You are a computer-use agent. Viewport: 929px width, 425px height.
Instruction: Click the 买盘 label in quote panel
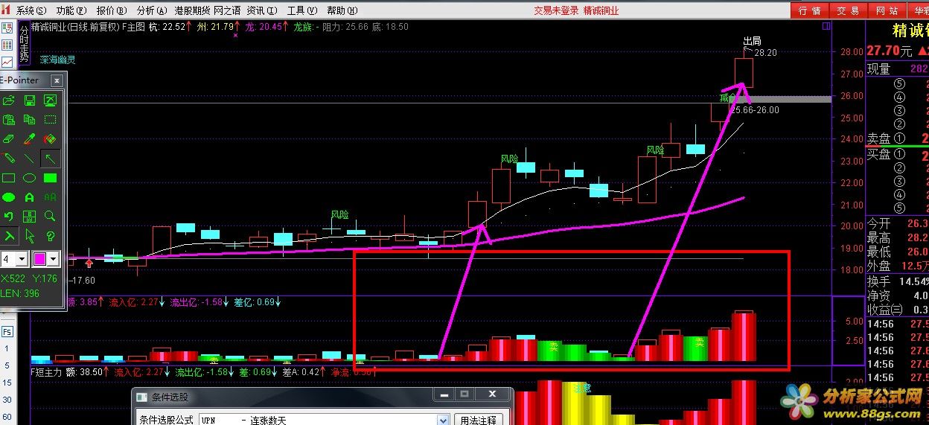pos(878,154)
